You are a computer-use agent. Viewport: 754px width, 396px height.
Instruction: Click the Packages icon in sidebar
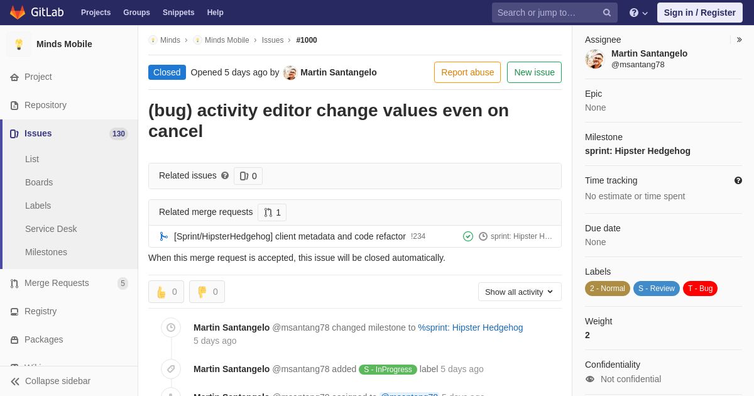pyautogui.click(x=14, y=340)
